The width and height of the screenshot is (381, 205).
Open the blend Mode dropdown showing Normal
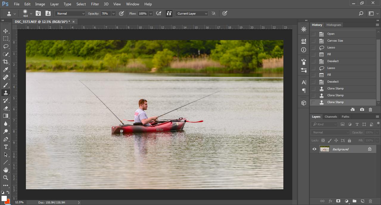(x=70, y=13)
